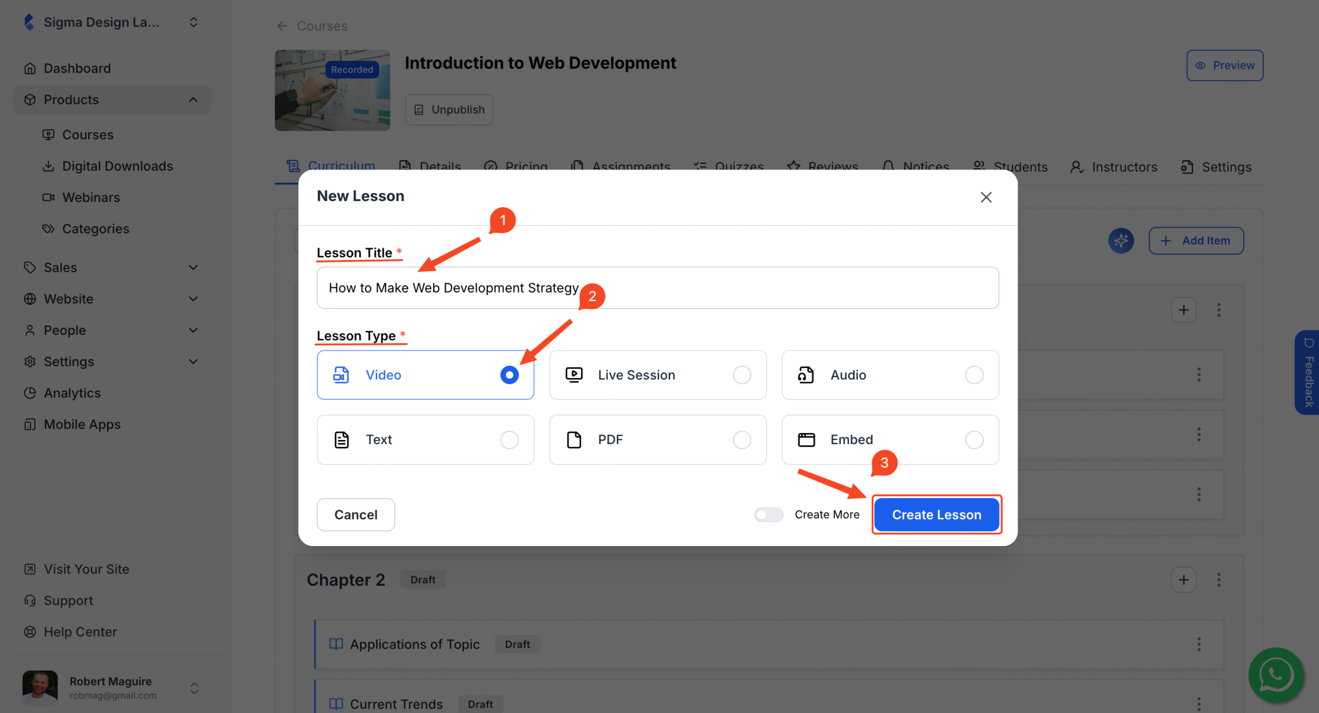This screenshot has height=713, width=1319.
Task: Open the WhatsApp chat bubble
Action: pyautogui.click(x=1275, y=675)
